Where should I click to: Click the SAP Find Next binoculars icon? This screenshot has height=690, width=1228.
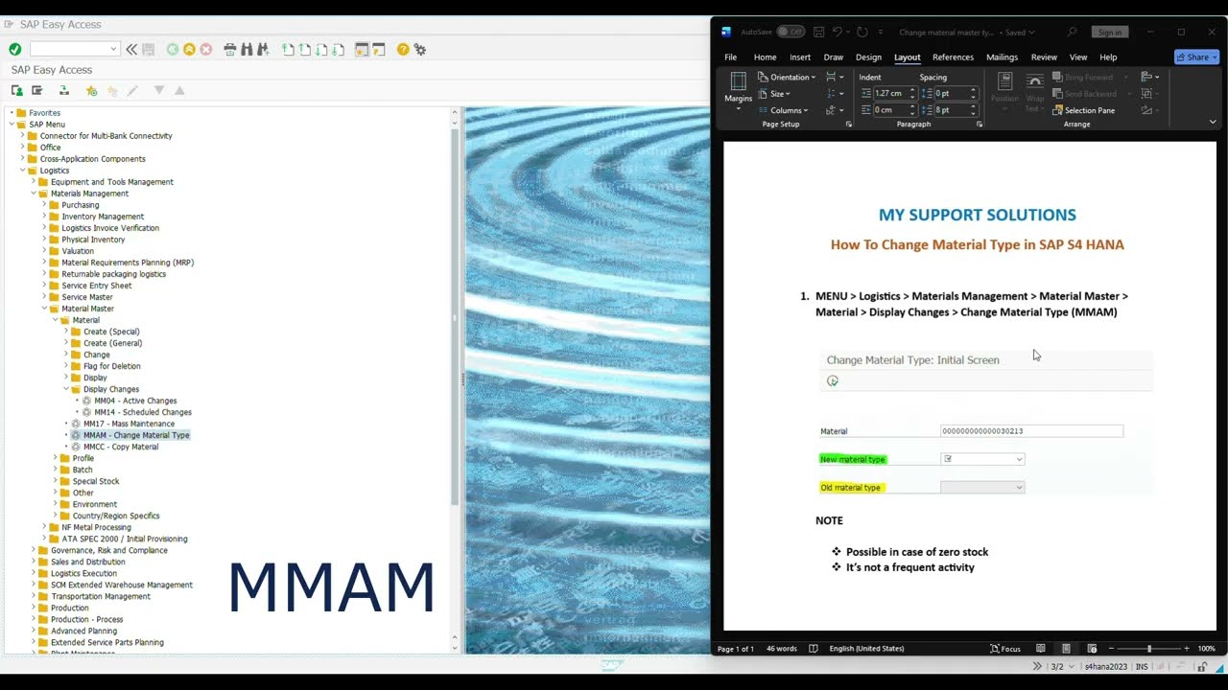pyautogui.click(x=263, y=49)
